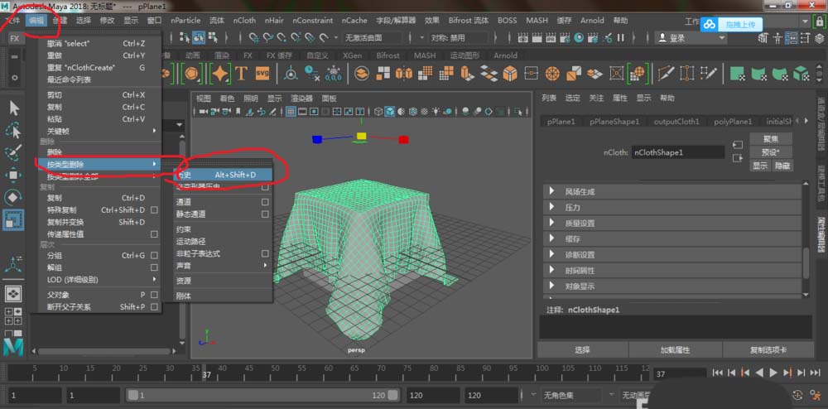Image resolution: width=828 pixels, height=409 pixels.
Task: Switch to the outputCloth1 tab
Action: pyautogui.click(x=676, y=122)
